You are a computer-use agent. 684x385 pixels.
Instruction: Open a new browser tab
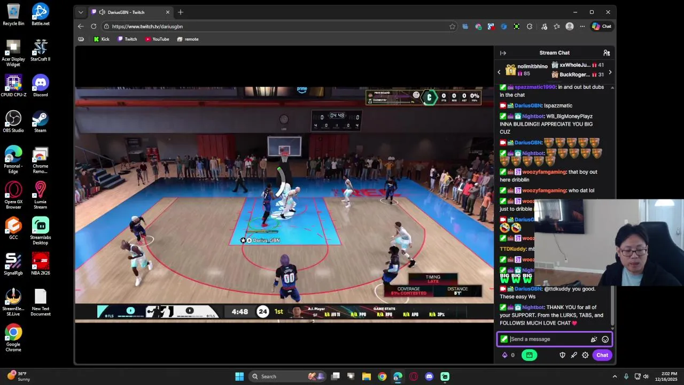(181, 12)
